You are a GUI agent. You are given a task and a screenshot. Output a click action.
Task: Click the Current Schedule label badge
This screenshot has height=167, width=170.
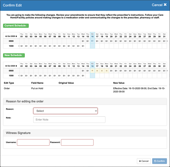tap(16, 26)
